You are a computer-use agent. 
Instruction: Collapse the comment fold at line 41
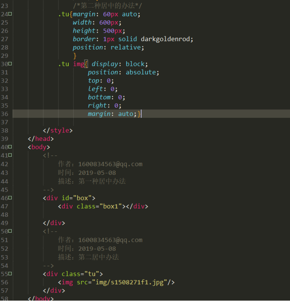click(x=10, y=155)
